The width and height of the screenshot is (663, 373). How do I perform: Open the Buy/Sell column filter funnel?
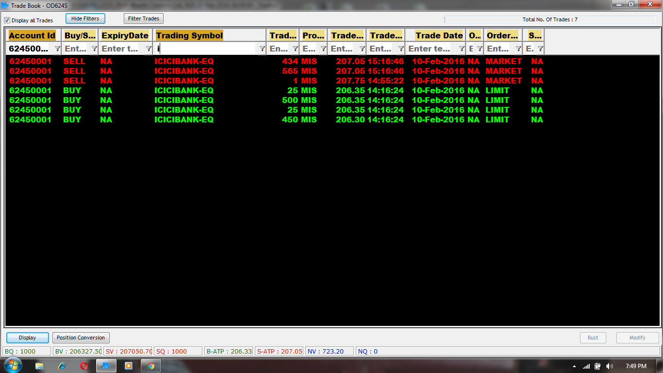click(94, 49)
